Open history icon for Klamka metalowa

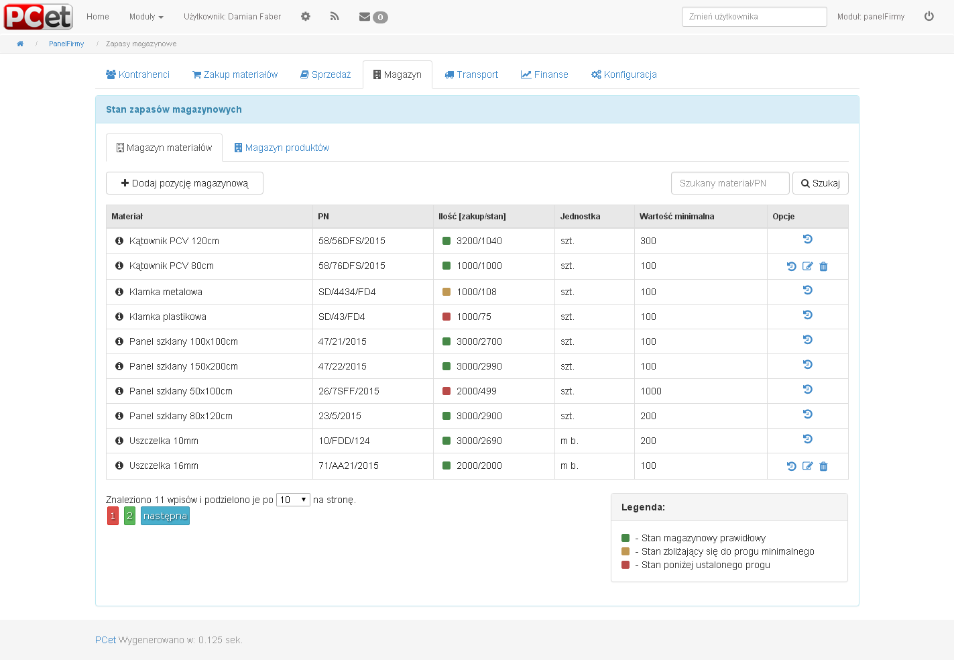[x=808, y=290]
